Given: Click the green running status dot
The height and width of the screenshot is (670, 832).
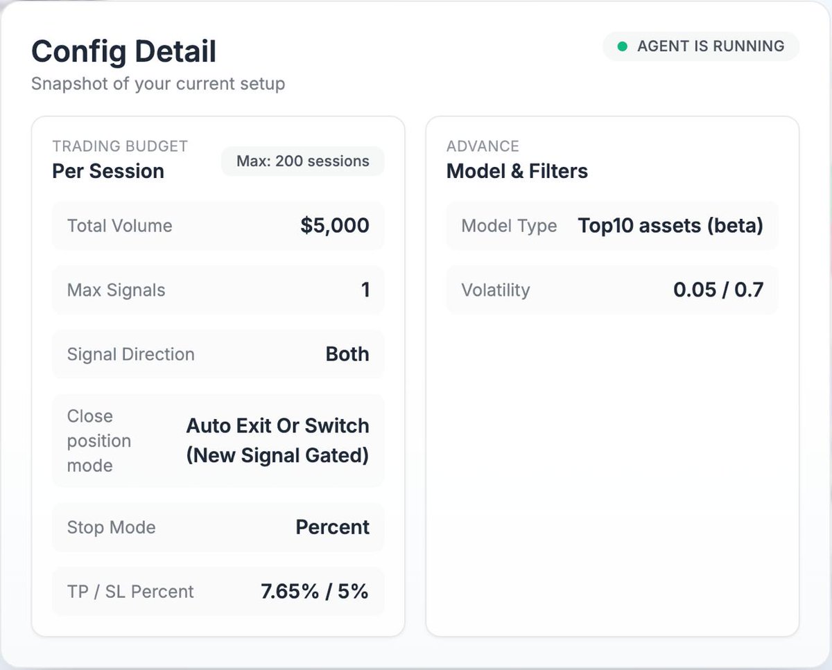Looking at the screenshot, I should pos(622,46).
